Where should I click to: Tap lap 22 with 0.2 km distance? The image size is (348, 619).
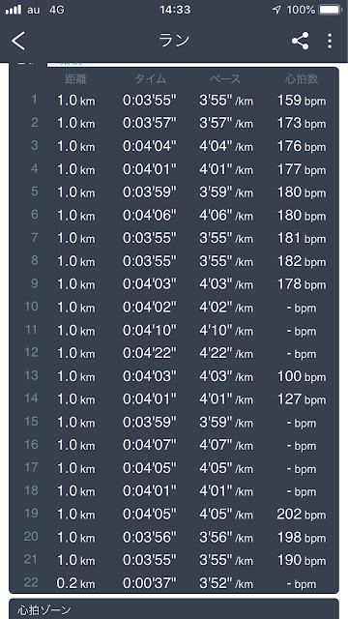tap(174, 583)
